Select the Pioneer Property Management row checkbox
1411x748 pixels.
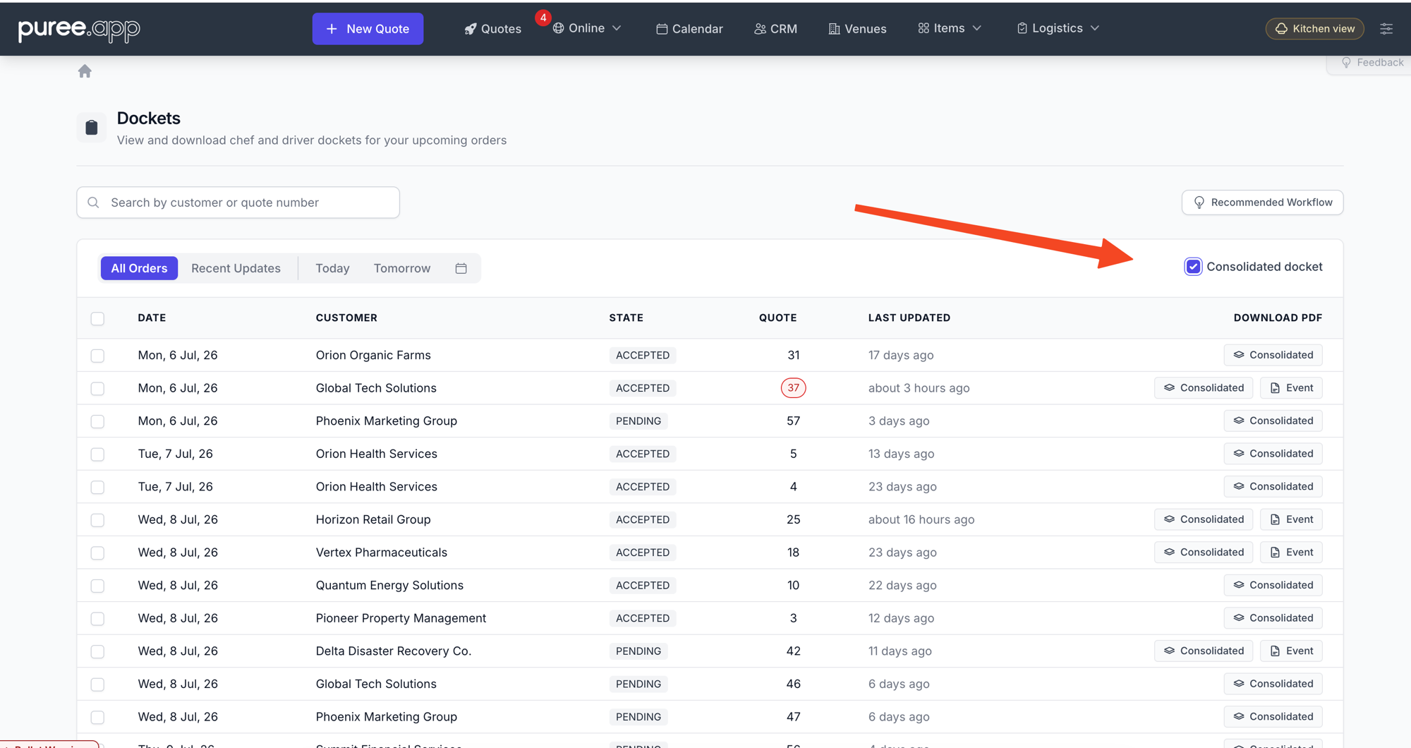tap(97, 619)
